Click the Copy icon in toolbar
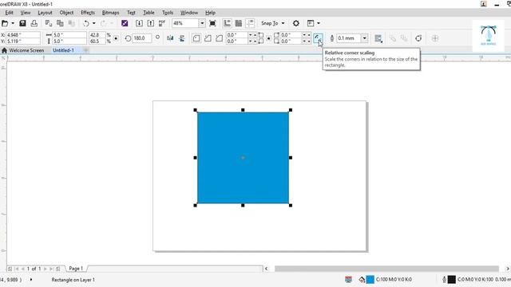511x287 pixels. (x=60, y=23)
